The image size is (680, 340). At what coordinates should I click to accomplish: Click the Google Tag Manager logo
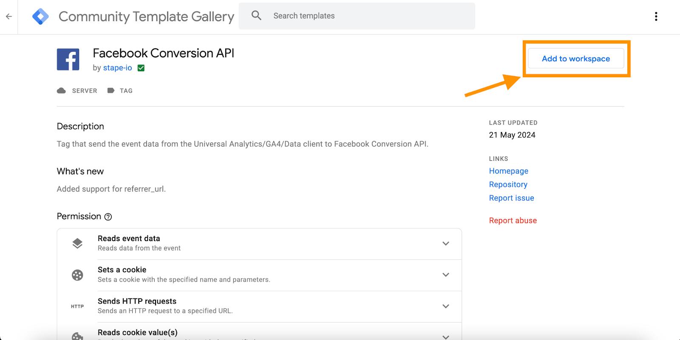[40, 17]
